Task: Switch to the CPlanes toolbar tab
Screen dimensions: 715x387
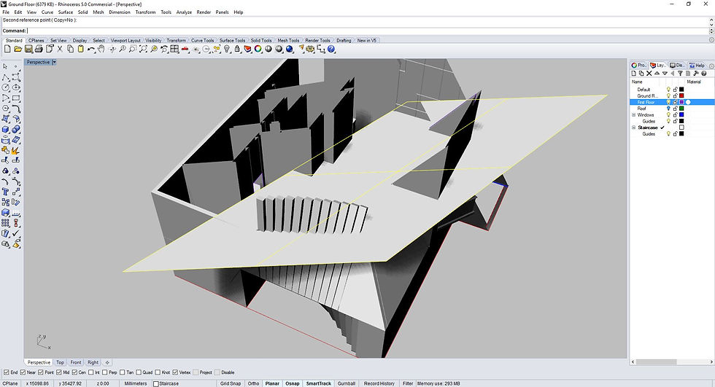Action: click(x=36, y=41)
